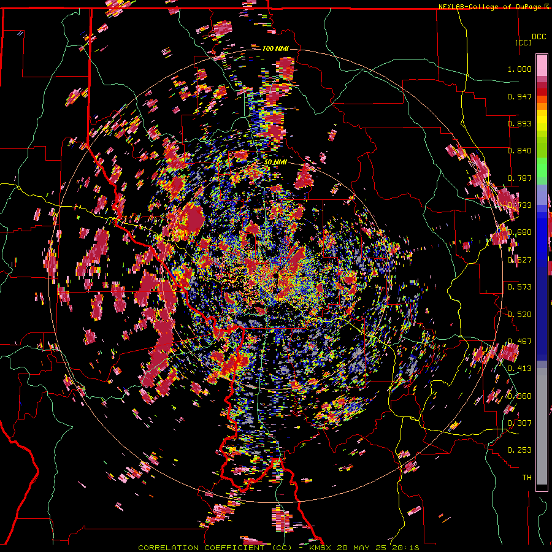The height and width of the screenshot is (552, 552).
Task: Click the [CC] legend unit label
Action: (524, 42)
